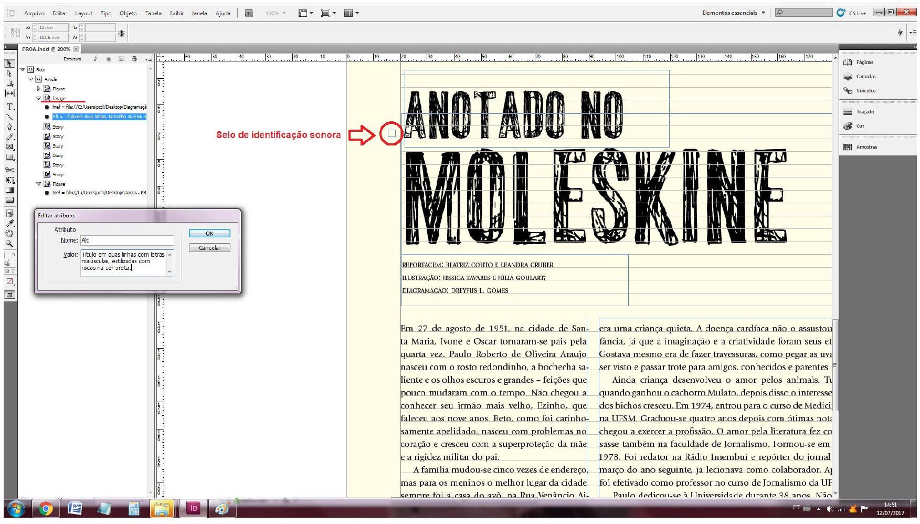The image size is (920, 524).
Task: Choose the Hand tool
Action: point(9,234)
